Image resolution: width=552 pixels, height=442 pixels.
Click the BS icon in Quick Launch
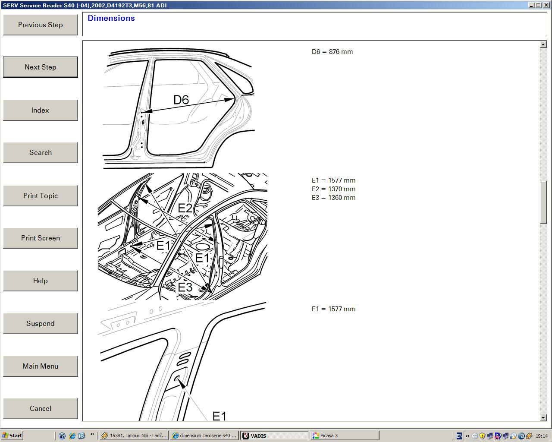[x=62, y=436]
